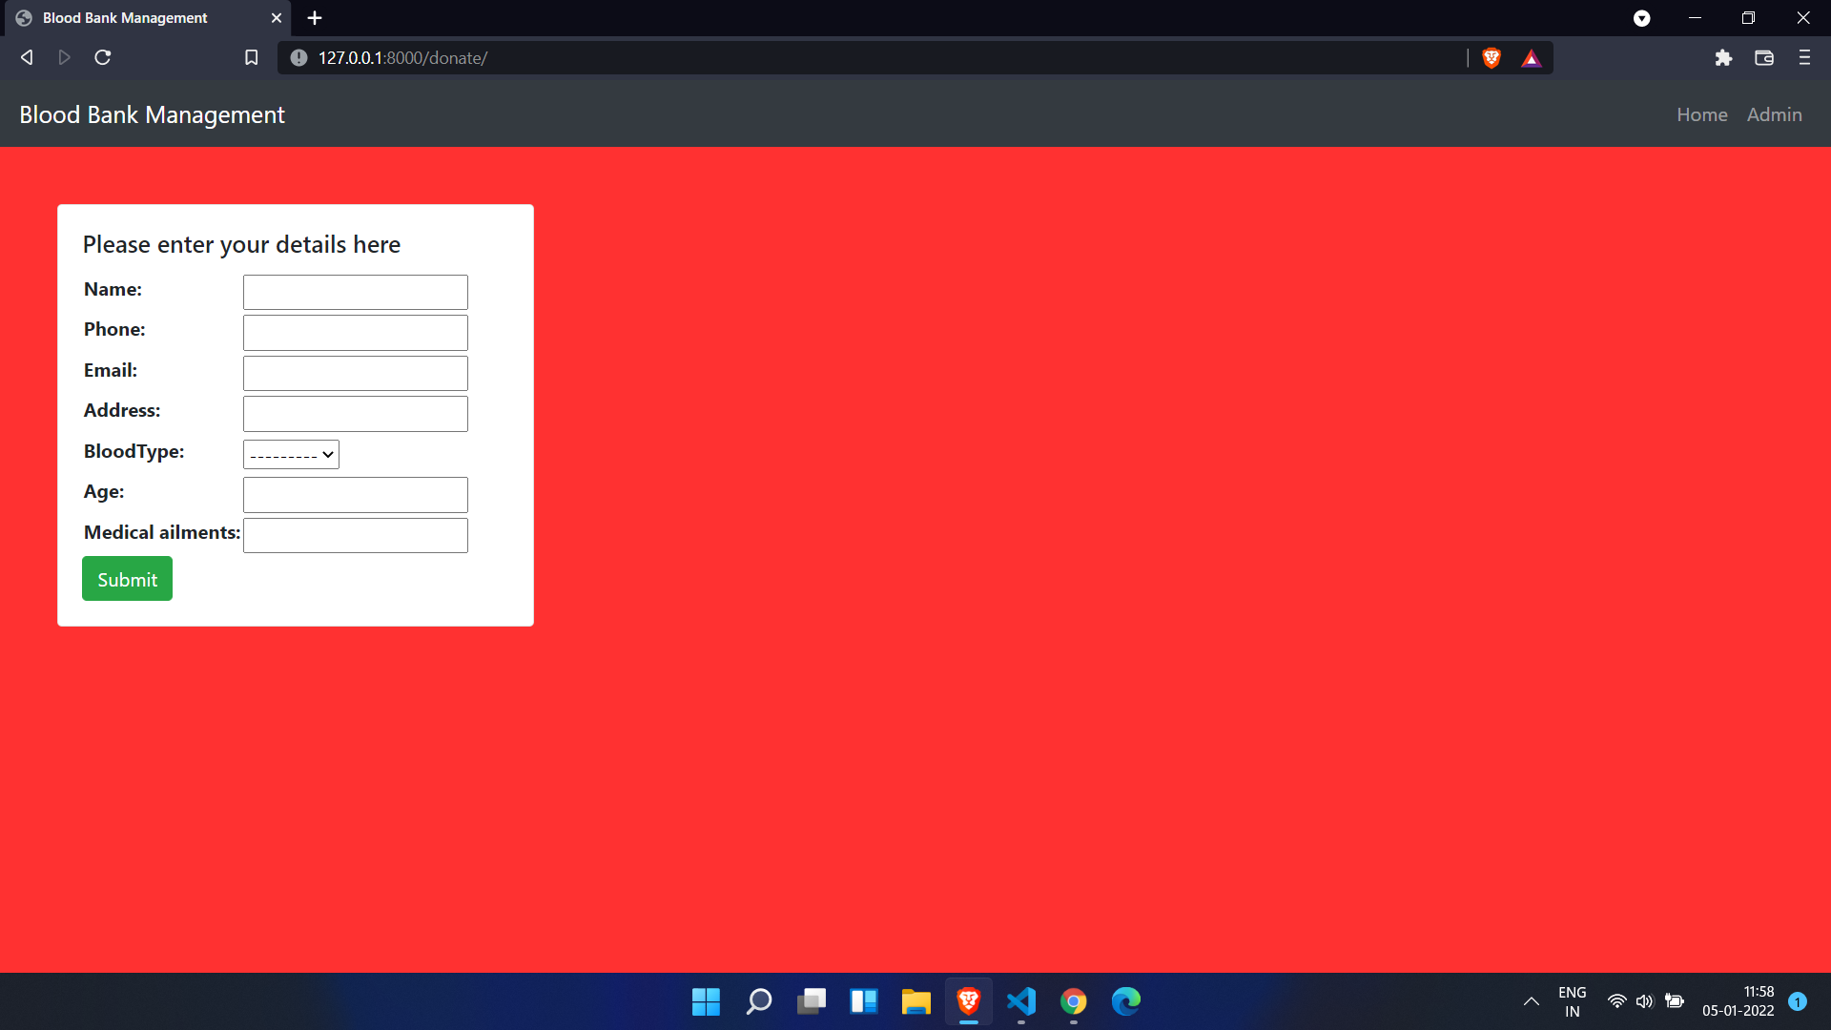Open the Brave profile dropdown in title bar
Viewport: 1831px width, 1030px height.
coord(1641,18)
